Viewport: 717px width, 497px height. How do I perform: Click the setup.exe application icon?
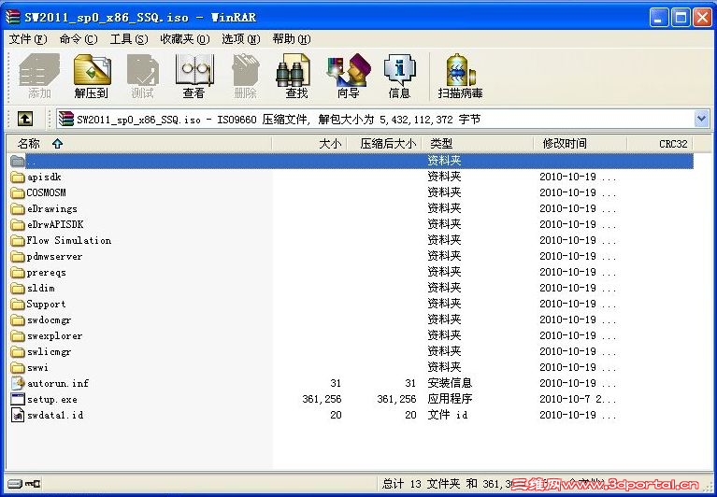click(18, 399)
